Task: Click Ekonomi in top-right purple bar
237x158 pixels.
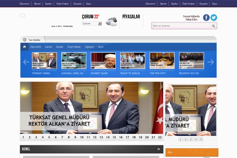Action: click(150, 4)
